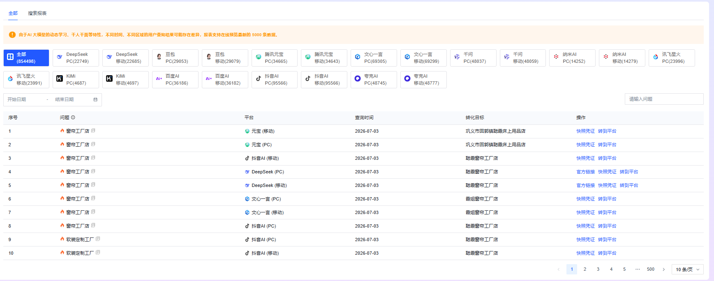Filter by 腾讯元宝 PC(34665)
This screenshot has height=281, width=714.
[x=275, y=58]
